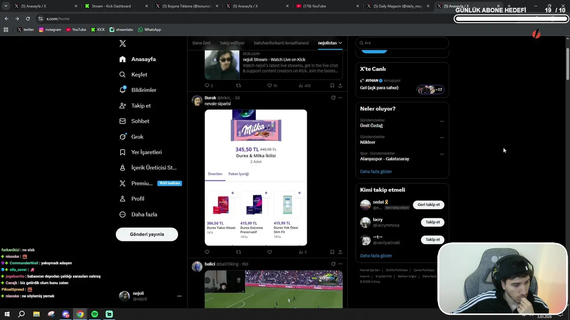The image size is (570, 320).
Task: Open Bildirimler notifications
Action: click(138, 90)
